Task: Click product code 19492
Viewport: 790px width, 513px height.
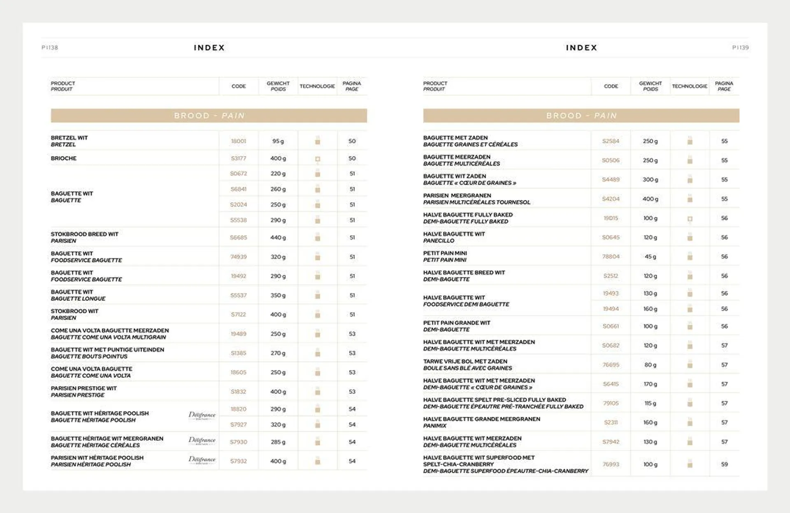Action: coord(239,276)
